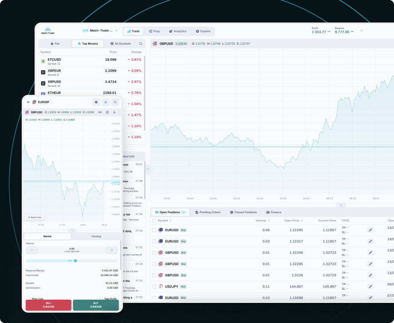Open the Analytics tab in top navigation
Screen dimensions: 394x323
coord(177,31)
